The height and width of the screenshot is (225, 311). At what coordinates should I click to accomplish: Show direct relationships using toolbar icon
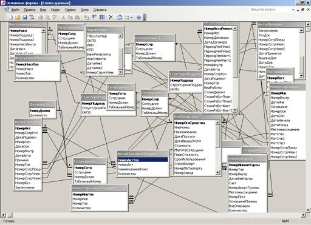point(94,18)
